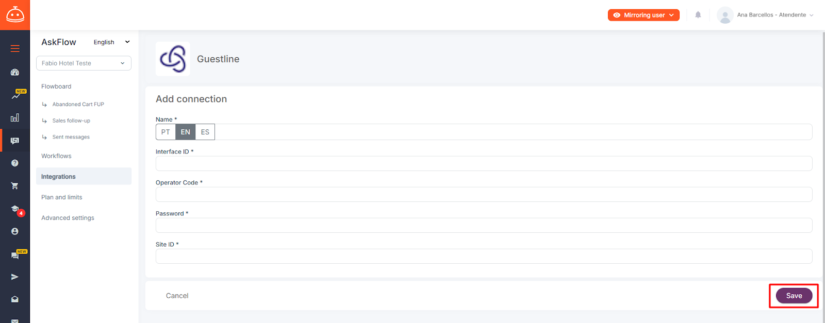Click the graduation cap icon with badge
Image resolution: width=825 pixels, height=323 pixels.
point(15,209)
